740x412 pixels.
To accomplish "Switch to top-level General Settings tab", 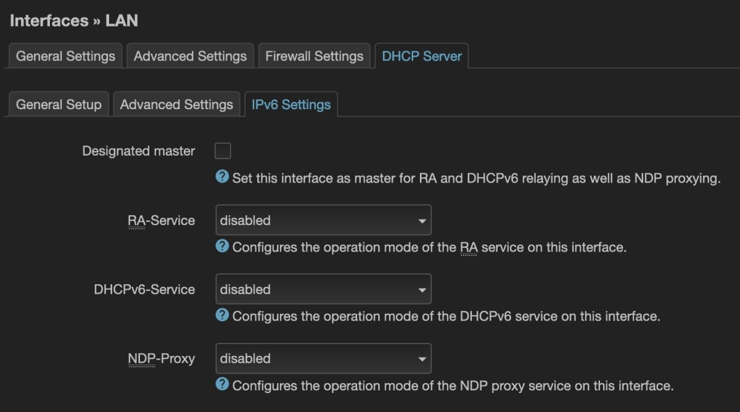I will (65, 56).
